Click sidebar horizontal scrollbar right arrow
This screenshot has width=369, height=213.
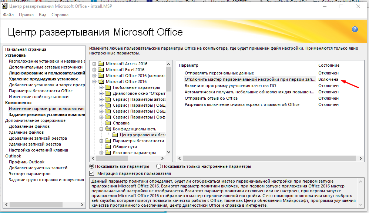coord(82,204)
